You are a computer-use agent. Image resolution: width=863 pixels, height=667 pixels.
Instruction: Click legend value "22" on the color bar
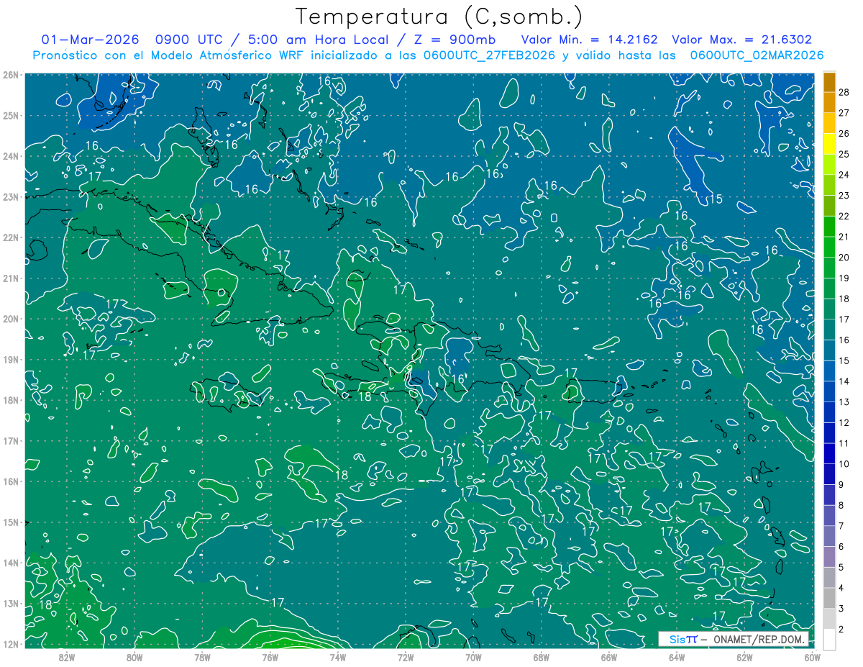tap(844, 216)
